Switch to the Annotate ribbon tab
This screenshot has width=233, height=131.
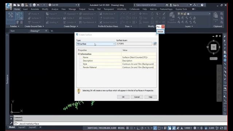[35, 9]
